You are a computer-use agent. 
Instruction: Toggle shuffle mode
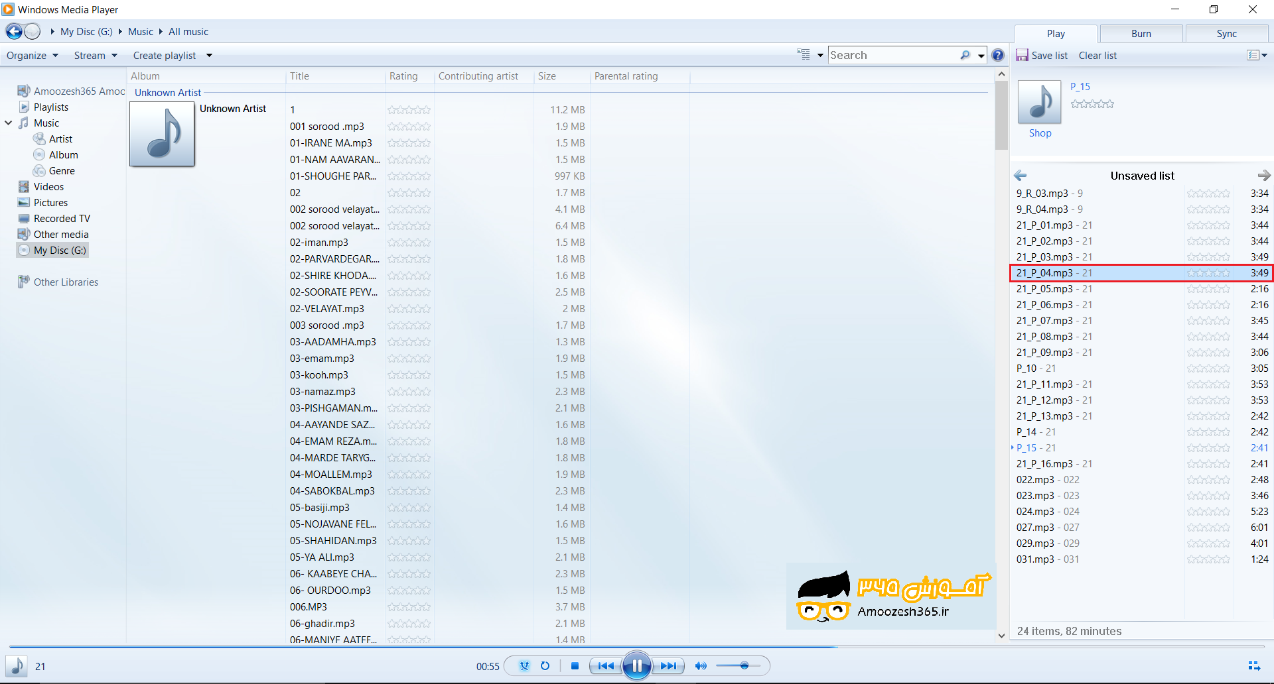coord(524,666)
